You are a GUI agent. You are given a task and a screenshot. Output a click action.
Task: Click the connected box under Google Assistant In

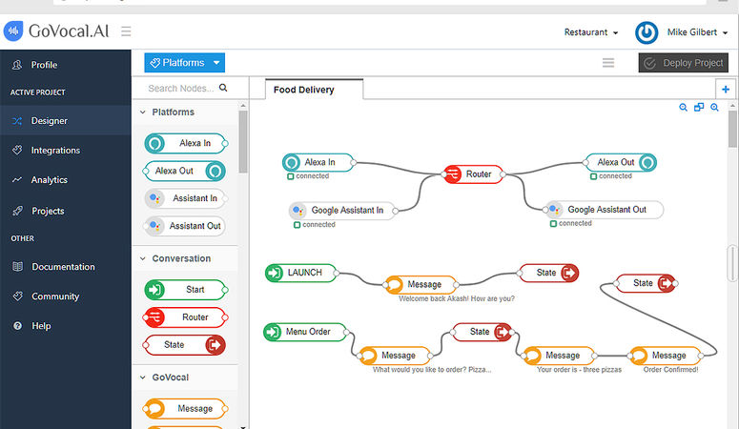[297, 225]
